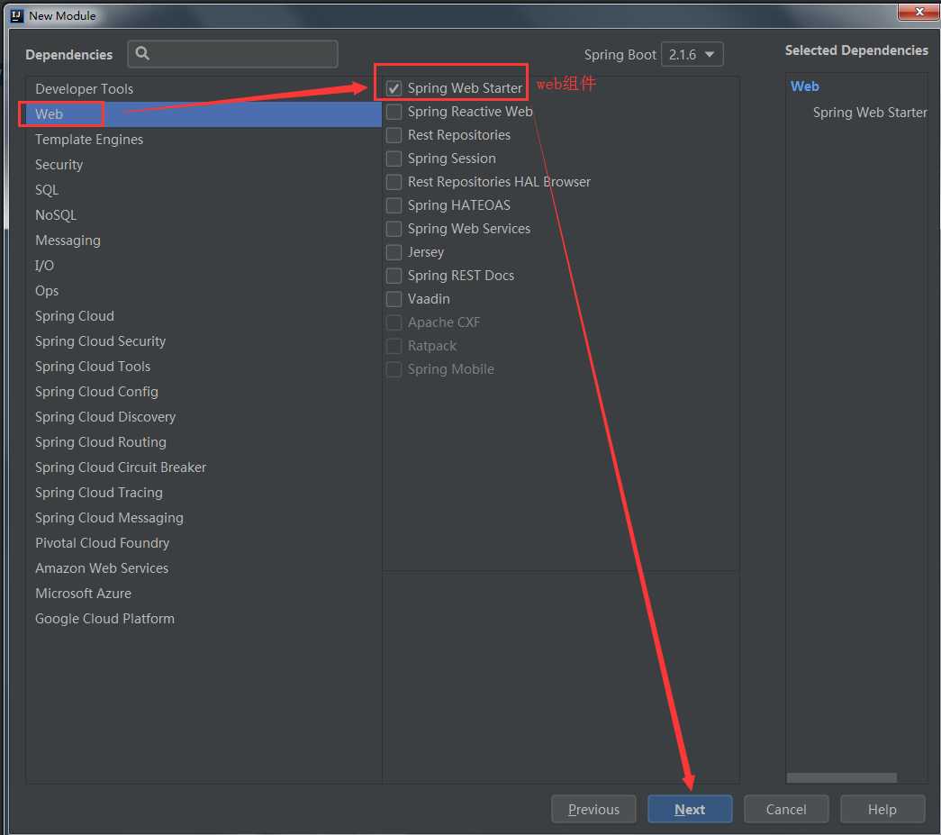This screenshot has height=835, width=941.
Task: Select the I/O category
Action: pos(204,266)
